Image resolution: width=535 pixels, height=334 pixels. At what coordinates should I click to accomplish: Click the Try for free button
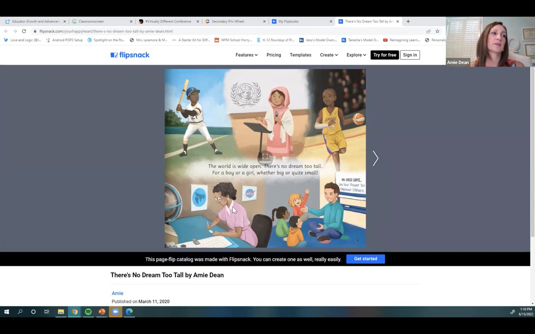384,55
